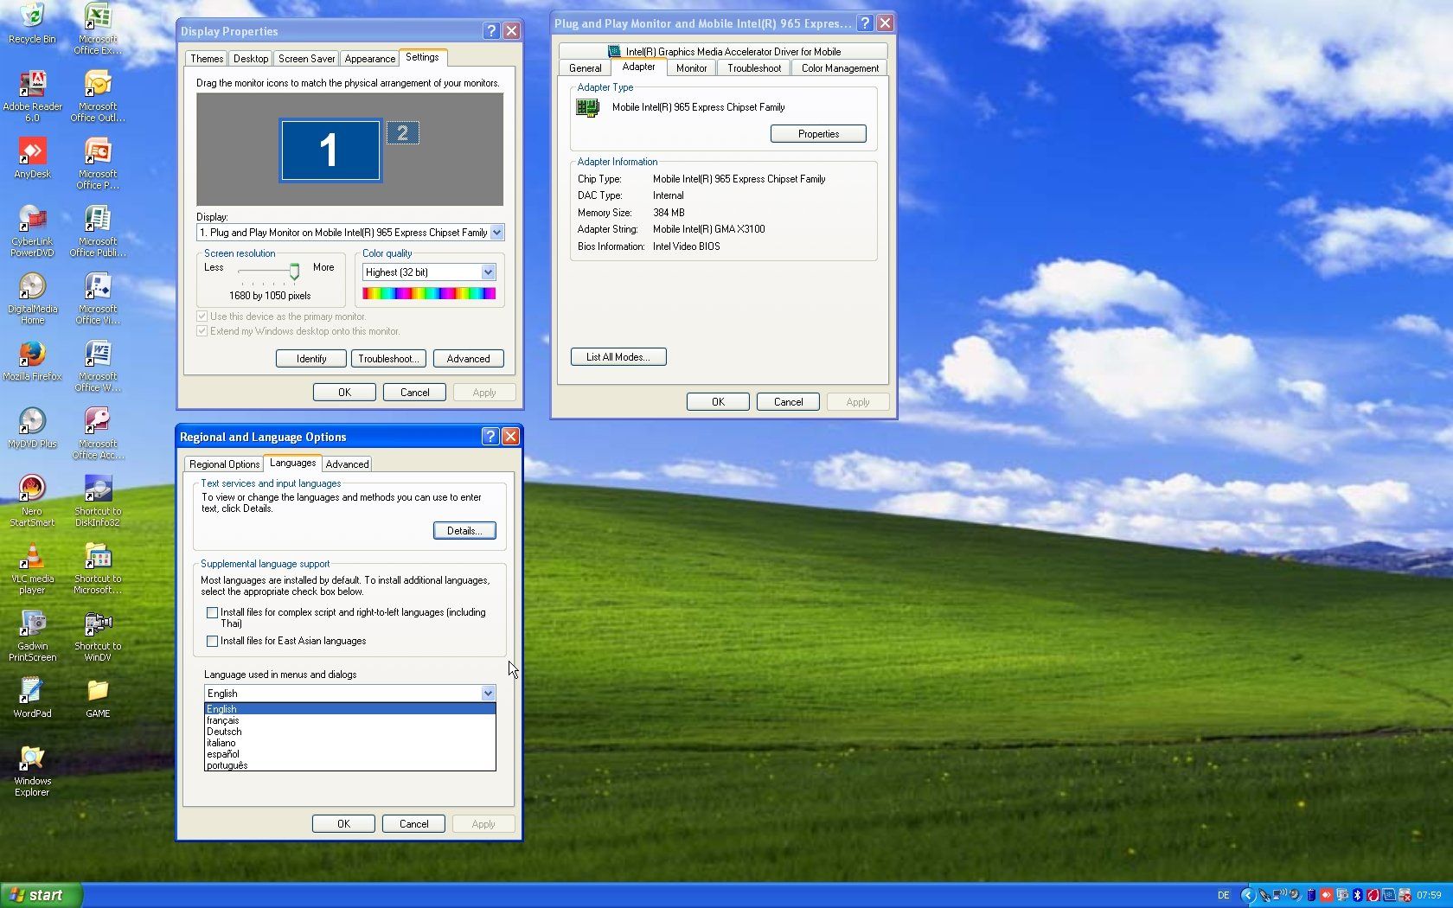Choose português in language list
Viewport: 1453px width, 908px height.
[349, 765]
